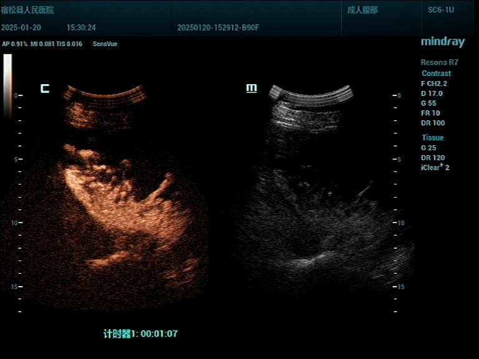Select the SonoVue contrast agent label
The width and height of the screenshot is (479, 359).
105,44
